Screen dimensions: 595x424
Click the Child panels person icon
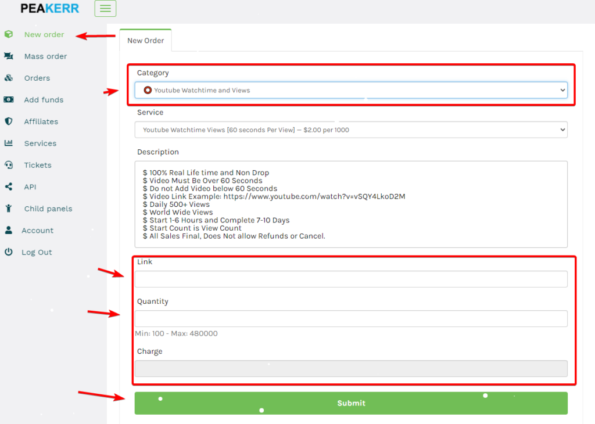tap(9, 209)
